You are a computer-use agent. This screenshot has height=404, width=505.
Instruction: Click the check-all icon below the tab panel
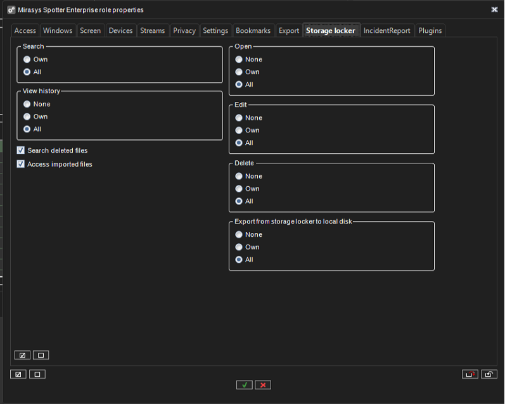click(18, 374)
